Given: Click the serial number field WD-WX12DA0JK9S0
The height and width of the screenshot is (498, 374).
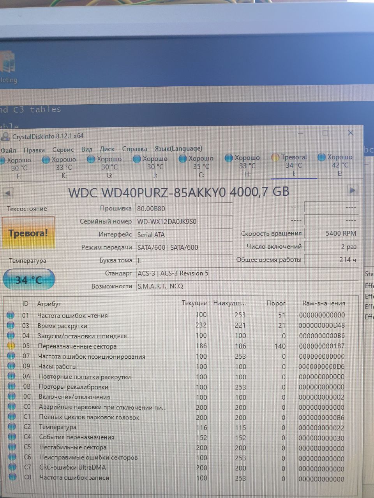Looking at the screenshot, I should pyautogui.click(x=184, y=221).
